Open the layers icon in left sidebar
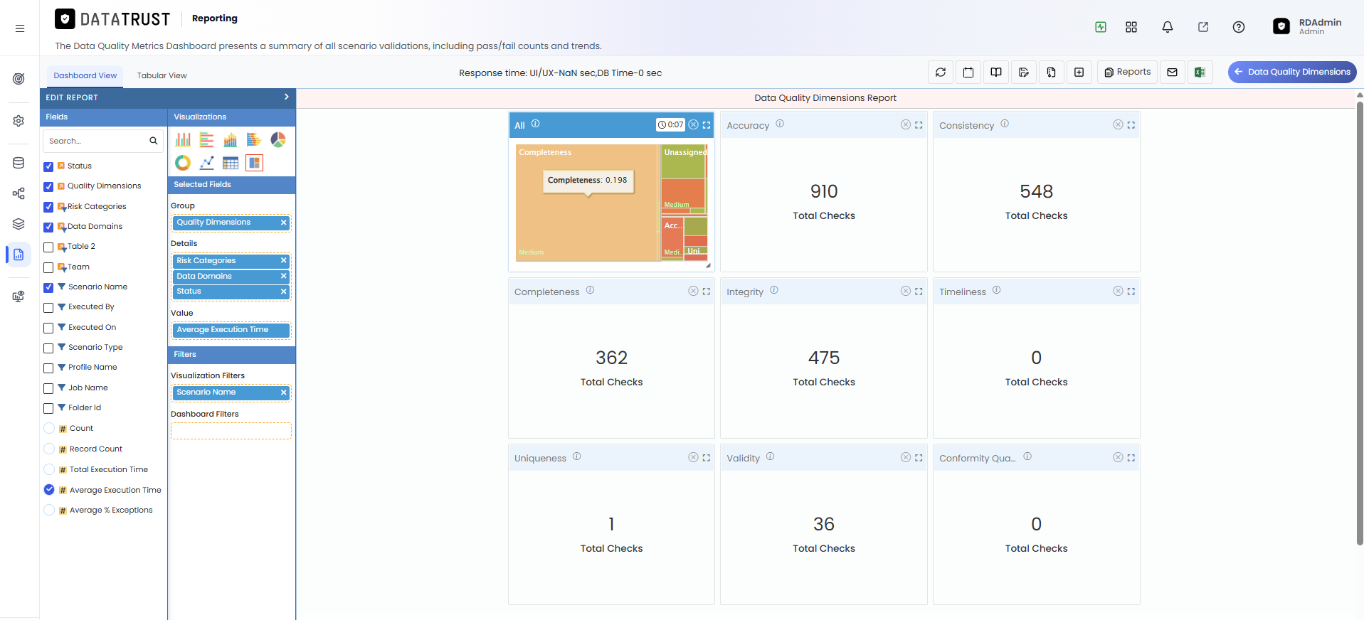 click(x=18, y=224)
